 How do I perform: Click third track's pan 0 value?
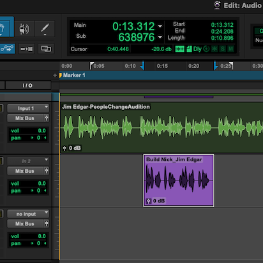tap(38, 243)
